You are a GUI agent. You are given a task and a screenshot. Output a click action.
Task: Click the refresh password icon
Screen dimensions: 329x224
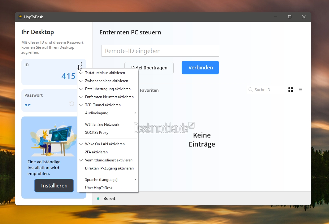(72, 103)
